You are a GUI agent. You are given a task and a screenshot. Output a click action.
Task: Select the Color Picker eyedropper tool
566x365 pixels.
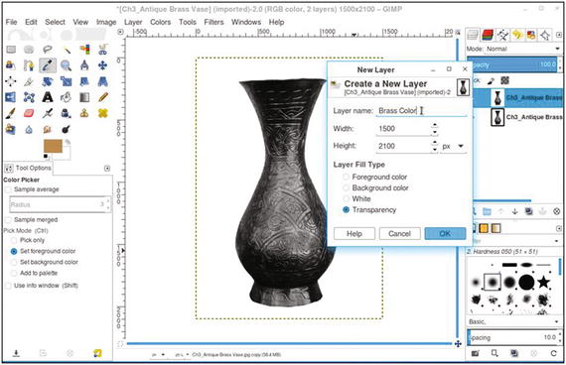click(x=48, y=65)
